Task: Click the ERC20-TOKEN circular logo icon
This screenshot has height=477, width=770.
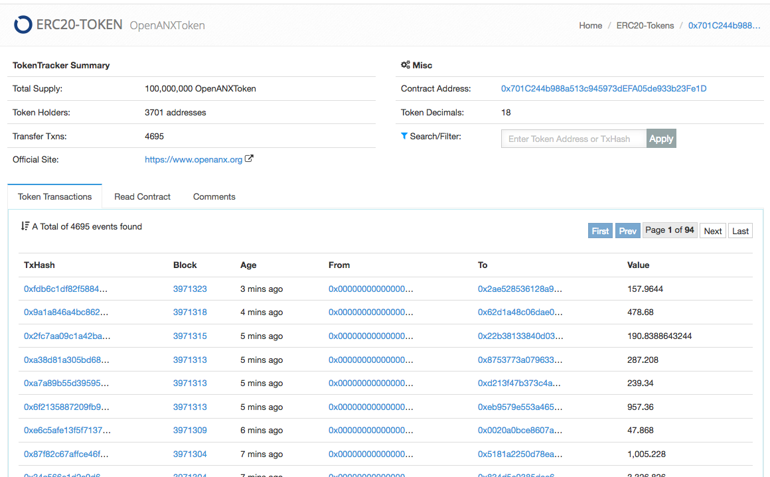Action: point(23,25)
